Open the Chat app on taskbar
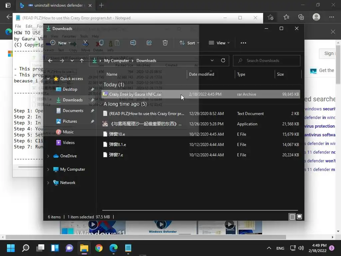Viewport: 341px width, 256px height. pyautogui.click(x=70, y=248)
